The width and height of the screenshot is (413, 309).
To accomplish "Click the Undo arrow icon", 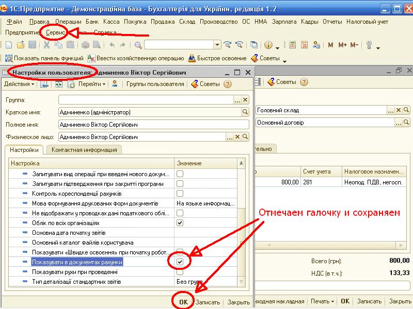I will pyautogui.click(x=112, y=45).
